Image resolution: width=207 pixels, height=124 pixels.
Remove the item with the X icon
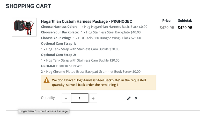point(136,98)
